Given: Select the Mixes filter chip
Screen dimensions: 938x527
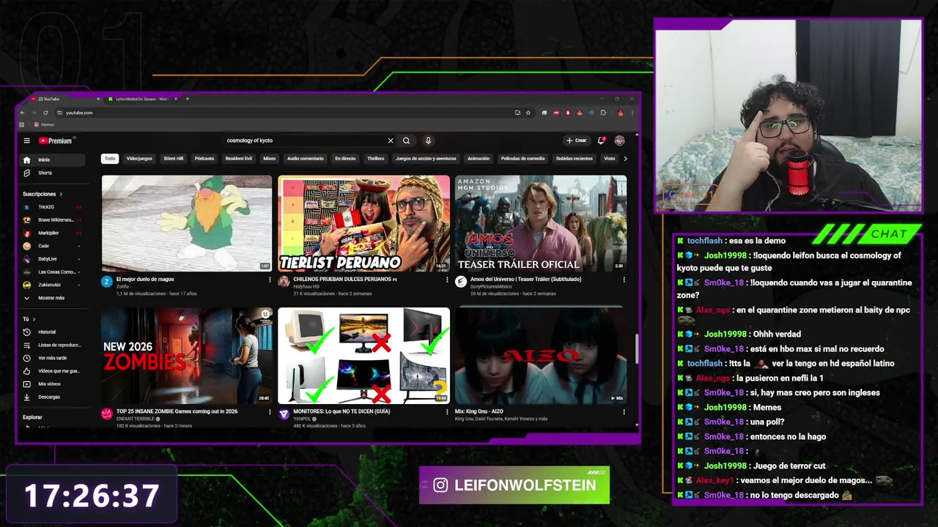Looking at the screenshot, I should (270, 158).
